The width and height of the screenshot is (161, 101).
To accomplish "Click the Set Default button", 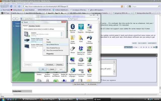I will click(x=50, y=65).
